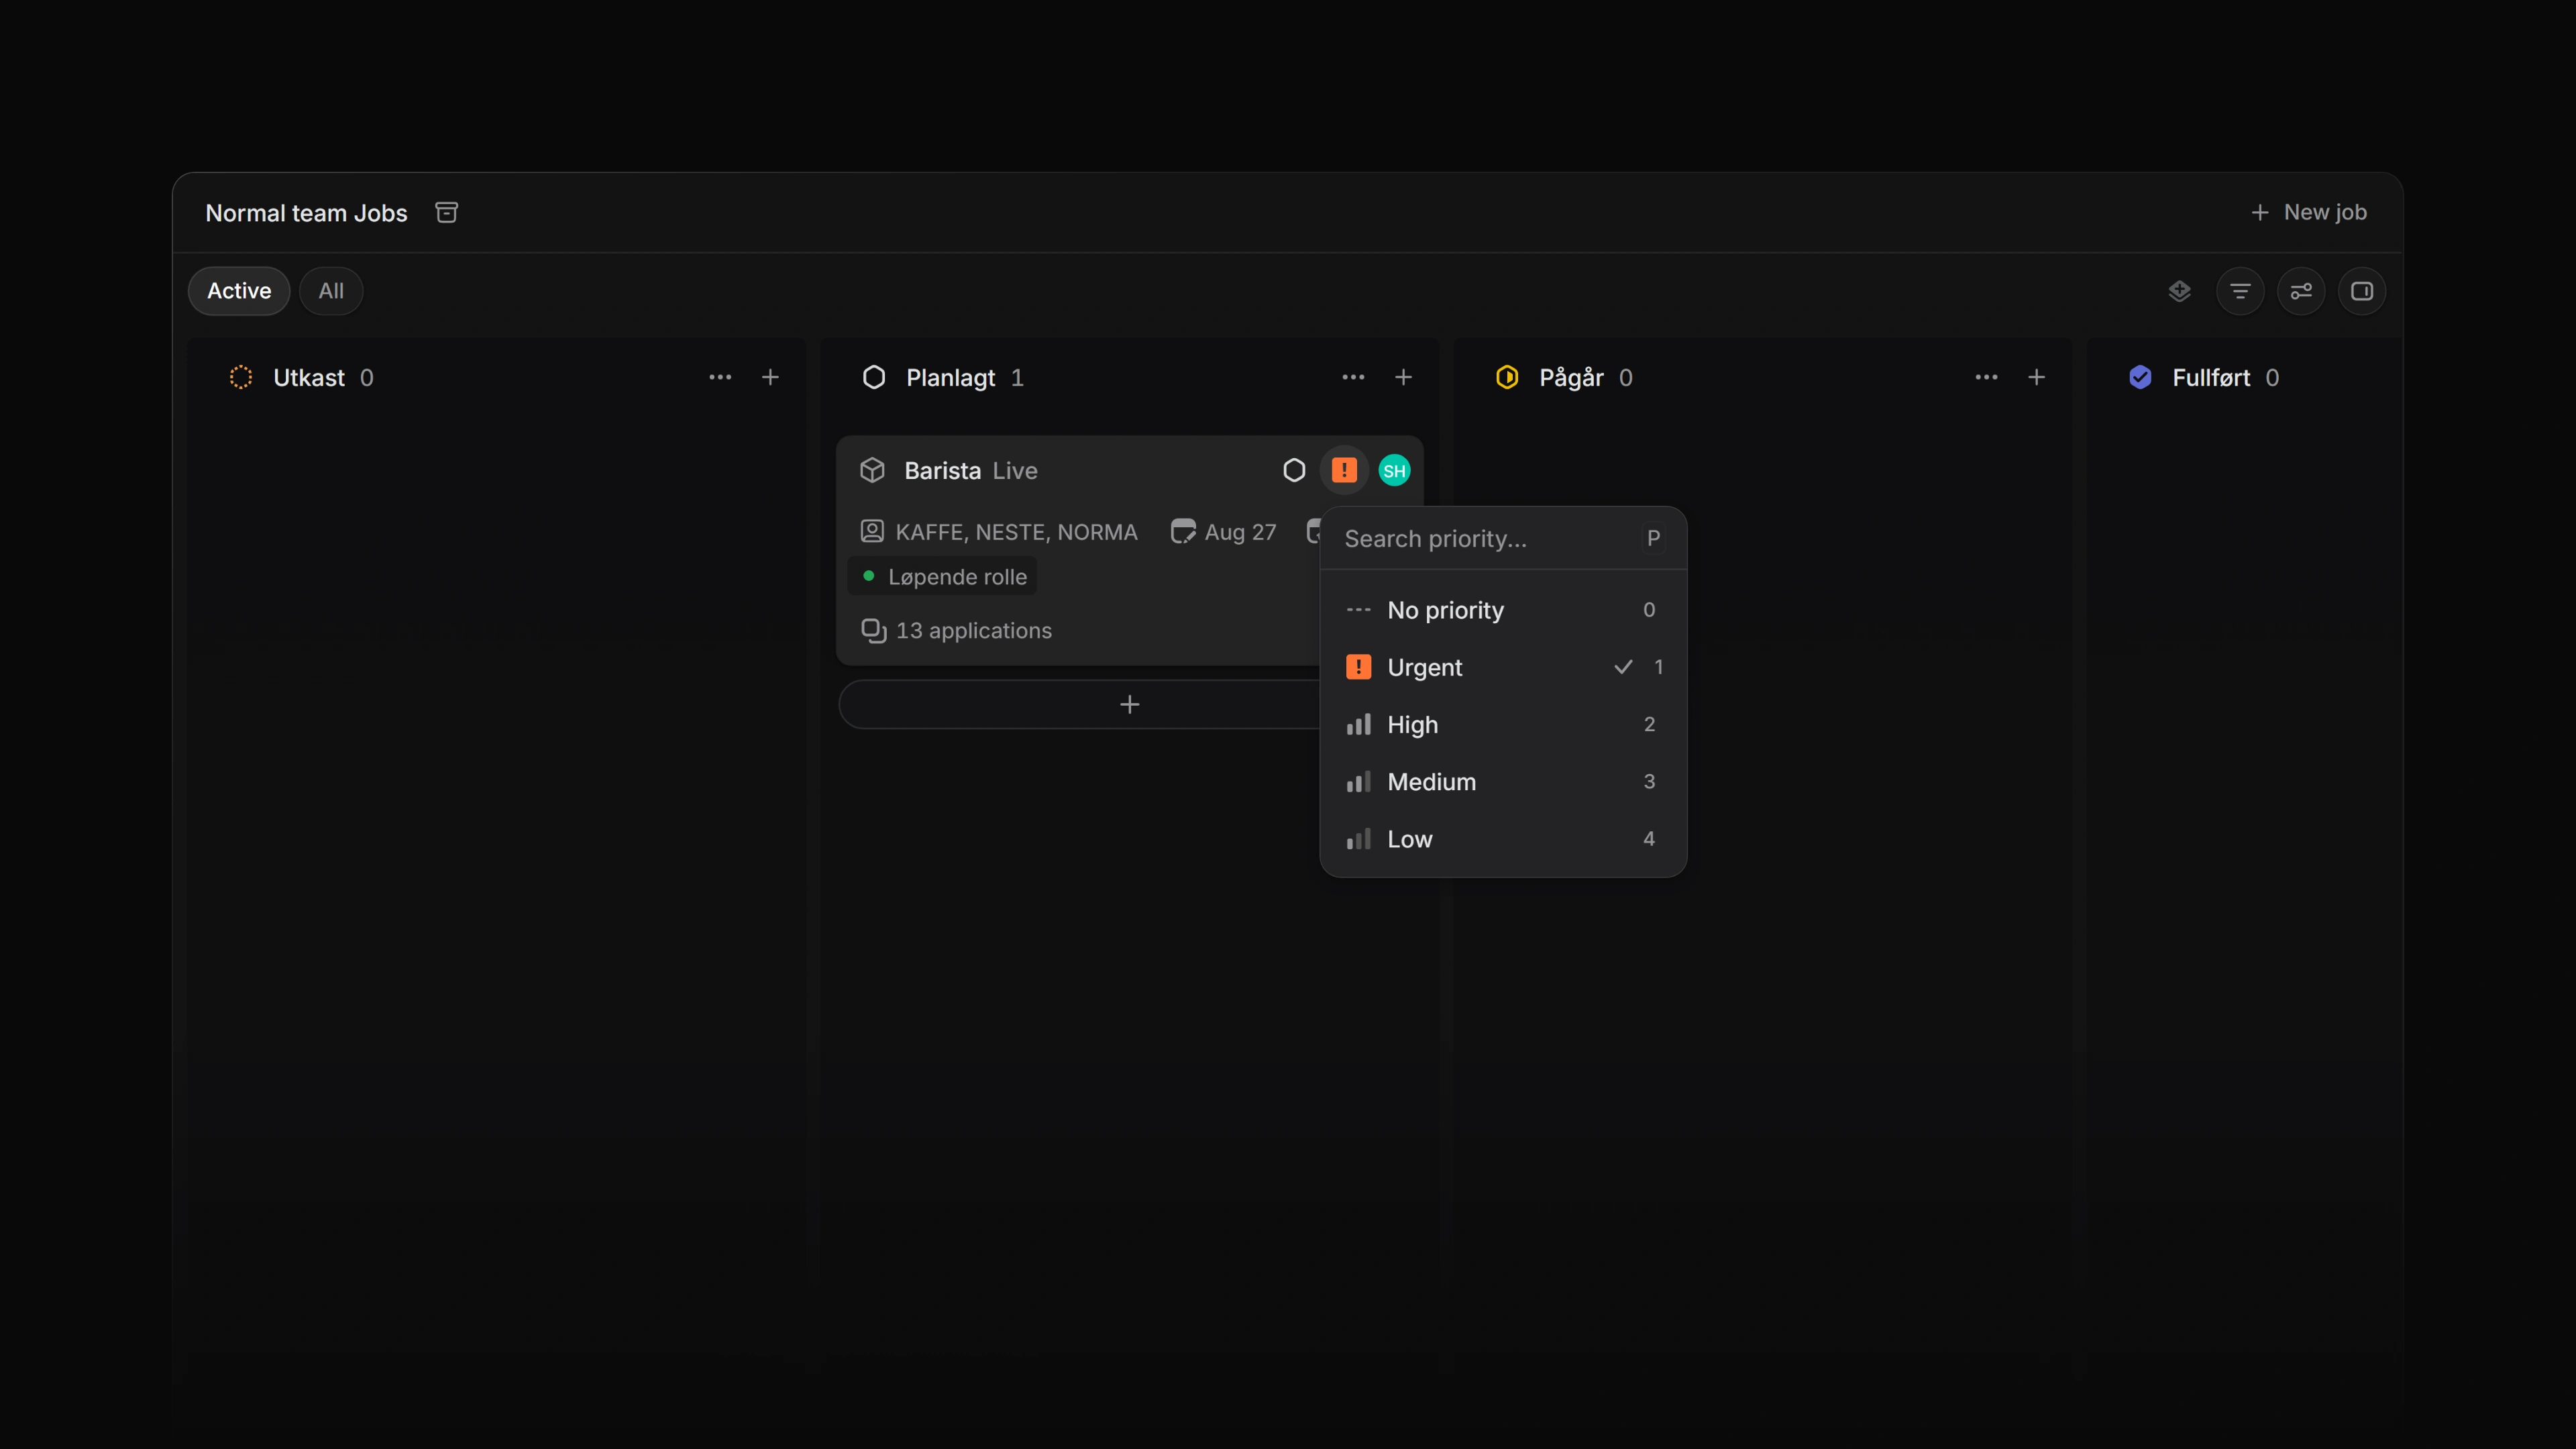Click the Barista card cube icon
Viewport: 2576px width, 1449px height.
click(x=872, y=470)
